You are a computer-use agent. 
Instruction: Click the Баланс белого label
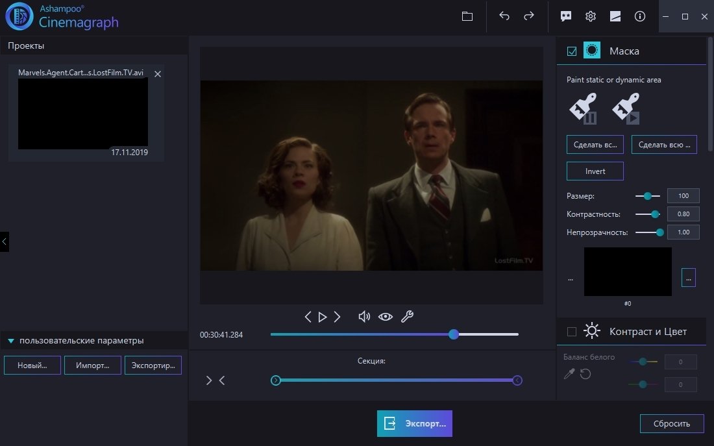(x=589, y=357)
